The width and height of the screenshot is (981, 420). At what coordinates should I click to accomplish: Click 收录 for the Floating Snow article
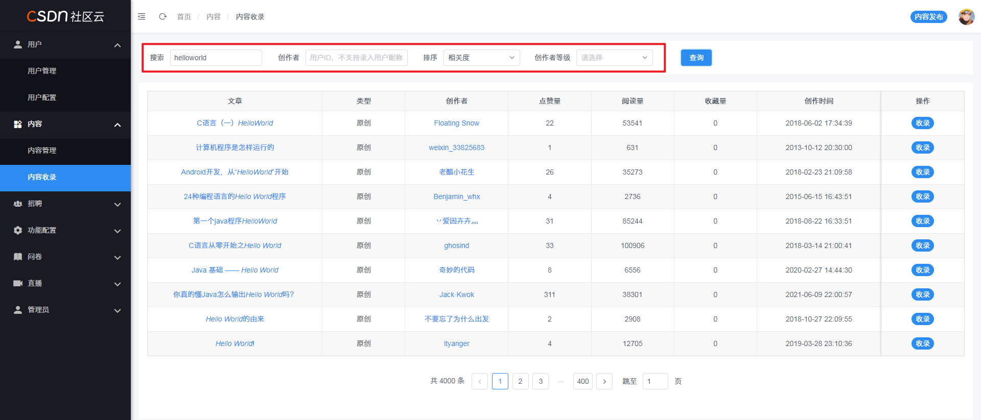tap(922, 123)
